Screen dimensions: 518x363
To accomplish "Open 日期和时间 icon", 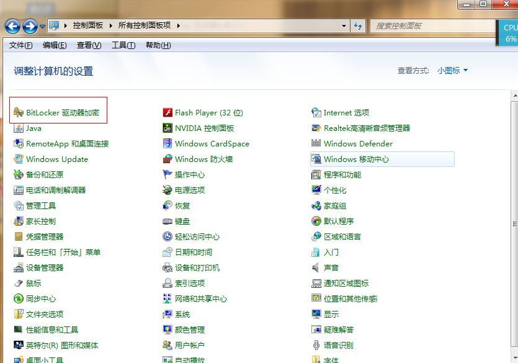I will click(x=167, y=253).
